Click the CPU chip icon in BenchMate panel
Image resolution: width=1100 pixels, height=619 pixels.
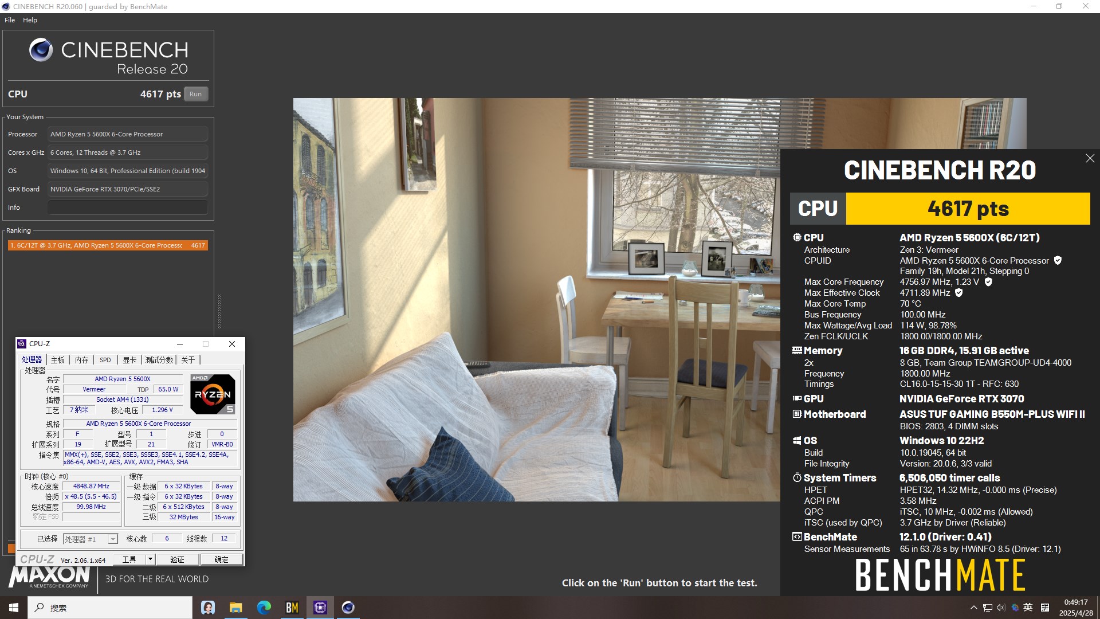[797, 237]
